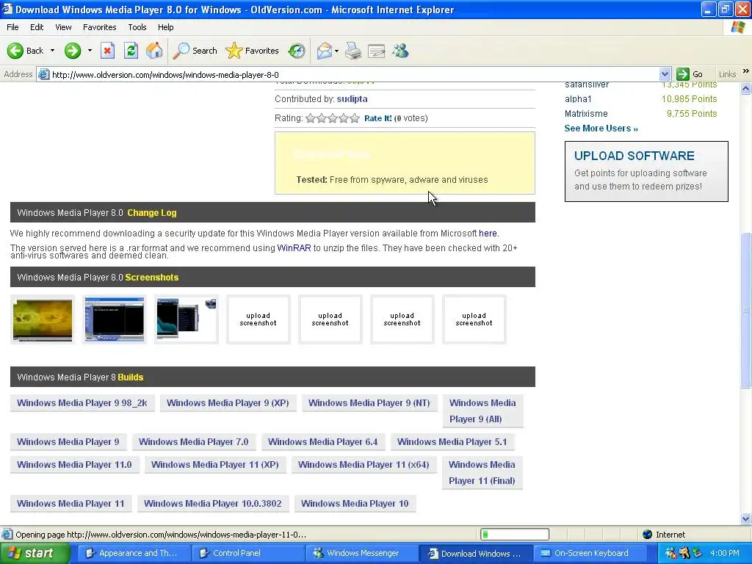Open the Search toolbar button
The image size is (752, 564).
point(195,51)
